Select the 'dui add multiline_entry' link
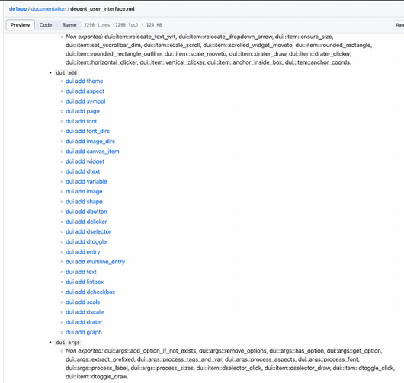 (x=95, y=262)
